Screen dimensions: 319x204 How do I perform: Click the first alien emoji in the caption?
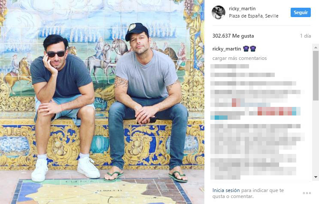pos(246,49)
